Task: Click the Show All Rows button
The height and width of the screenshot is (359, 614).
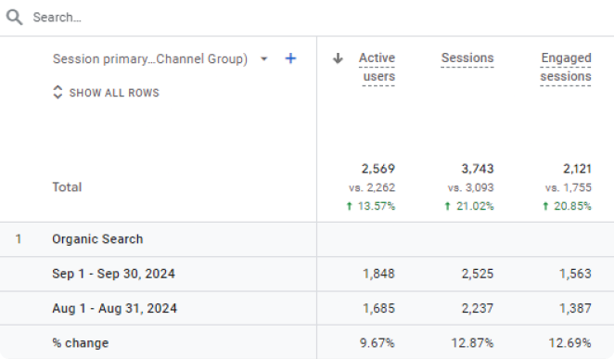Action: (x=106, y=93)
